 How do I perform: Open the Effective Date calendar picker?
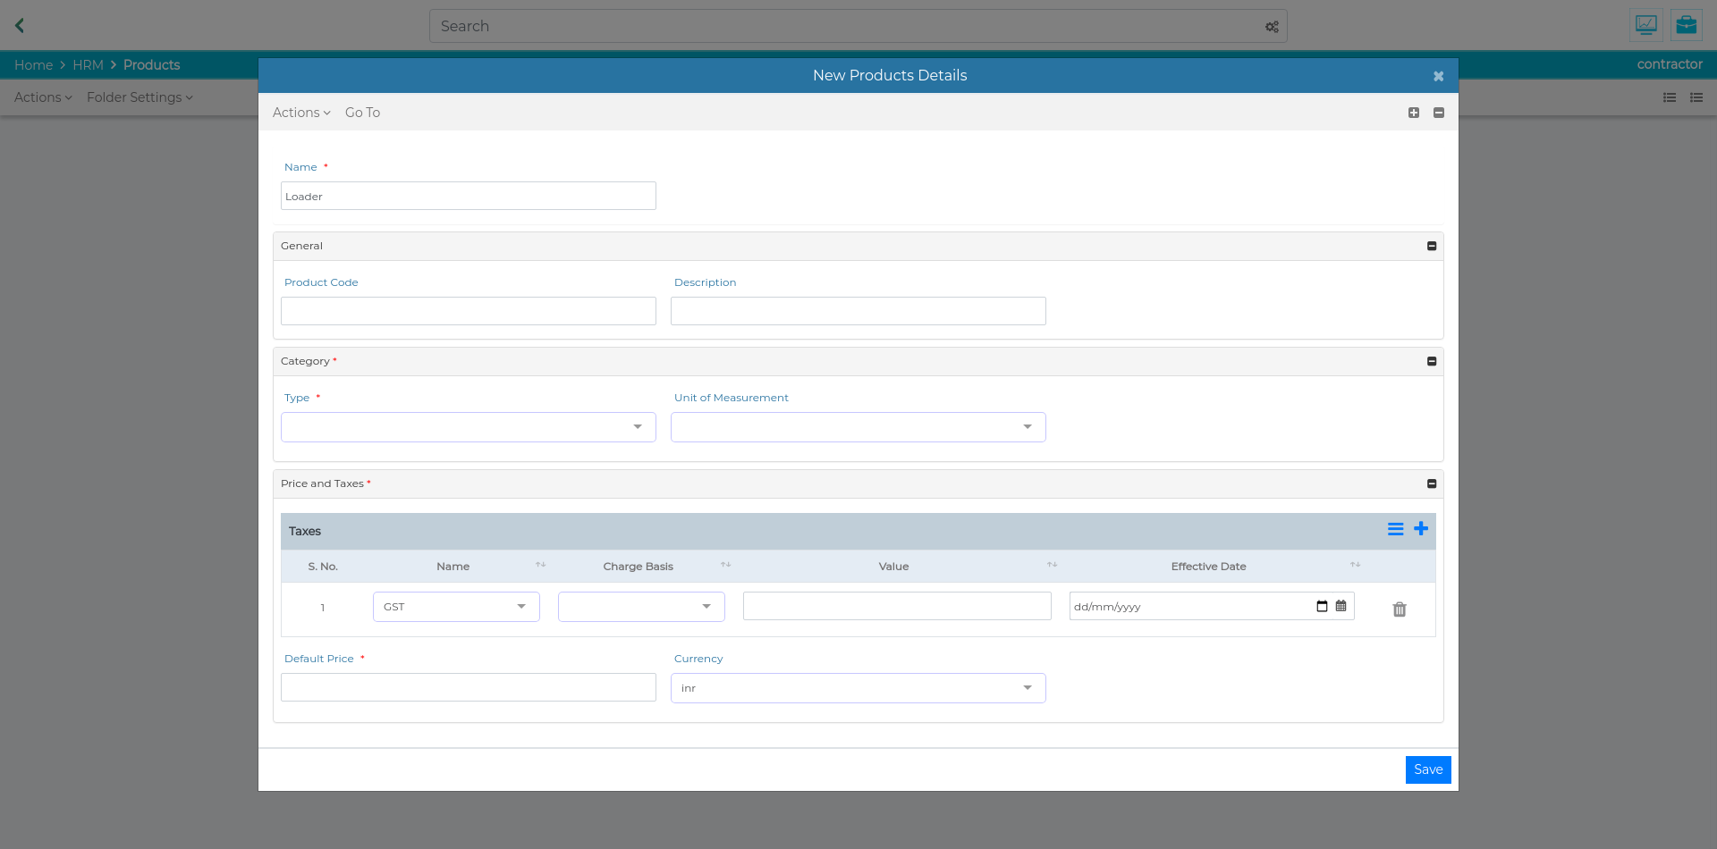1341,606
